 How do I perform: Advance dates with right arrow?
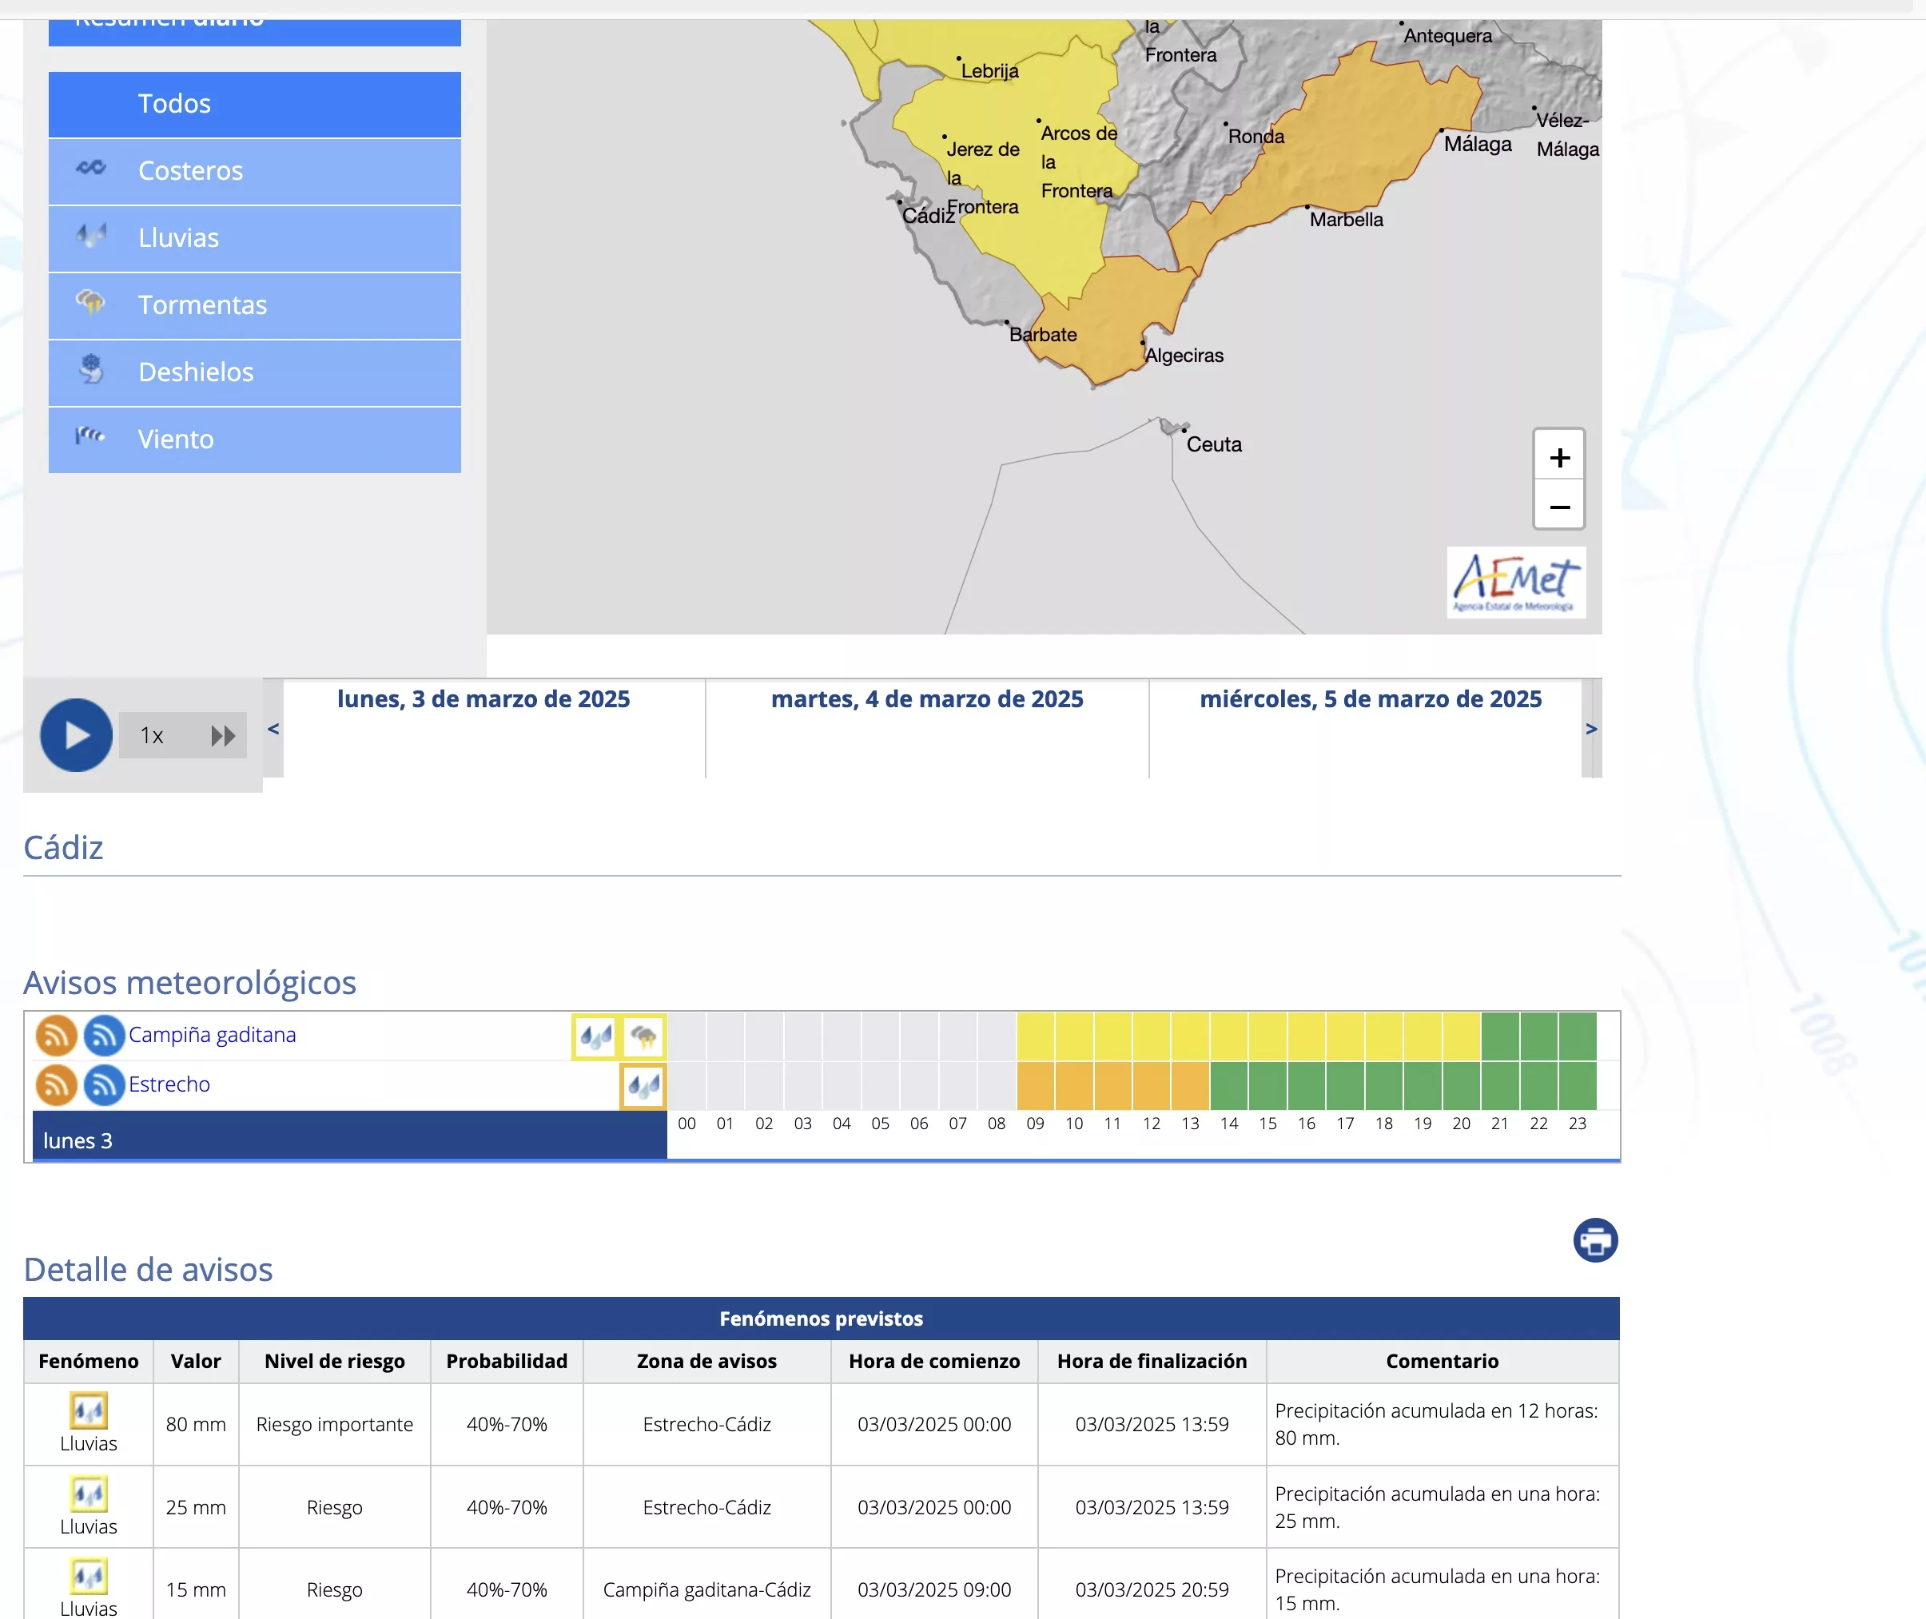[x=1591, y=729]
